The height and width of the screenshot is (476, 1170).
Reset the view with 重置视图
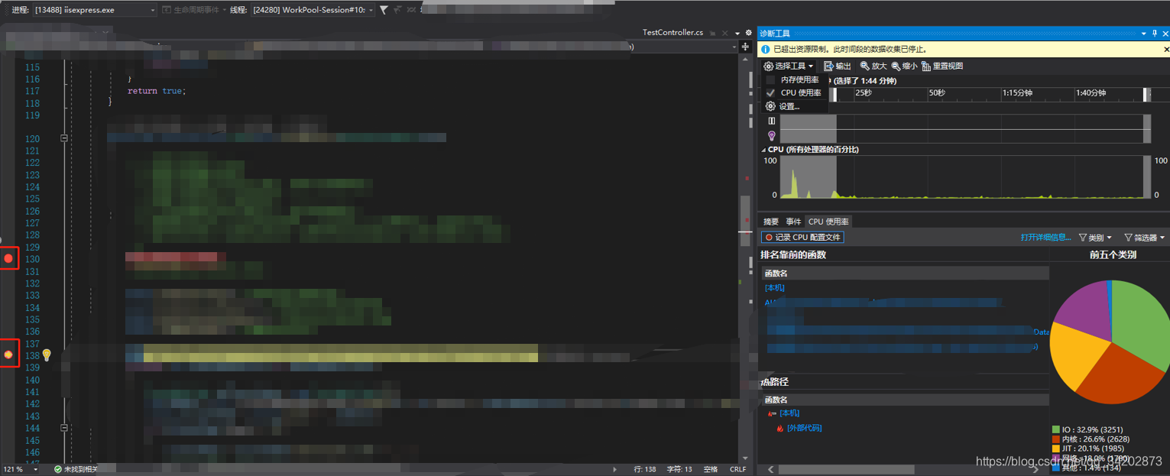(x=942, y=66)
